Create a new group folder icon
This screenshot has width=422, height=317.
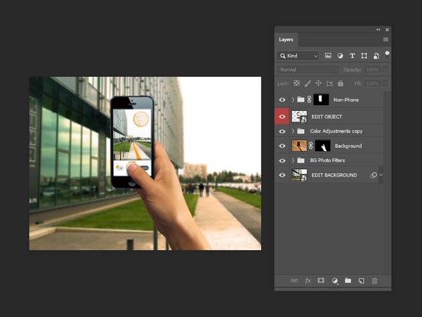coord(348,280)
